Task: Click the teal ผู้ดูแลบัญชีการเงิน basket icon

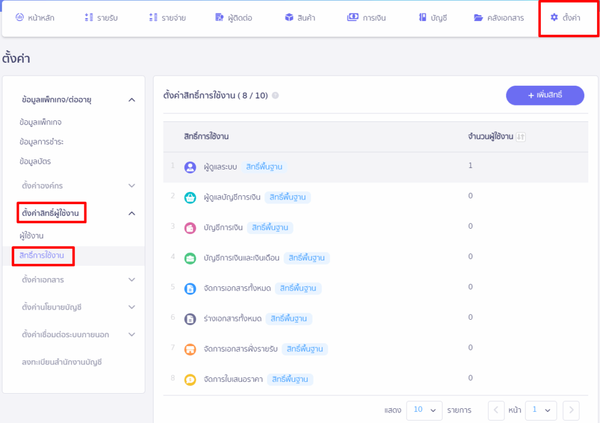Action: 190,197
